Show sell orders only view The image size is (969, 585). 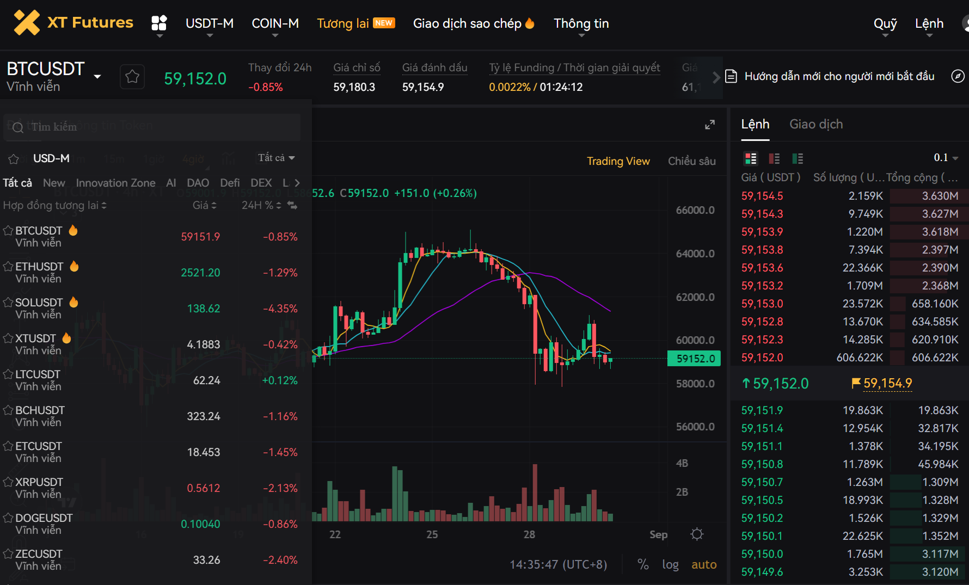pyautogui.click(x=774, y=158)
